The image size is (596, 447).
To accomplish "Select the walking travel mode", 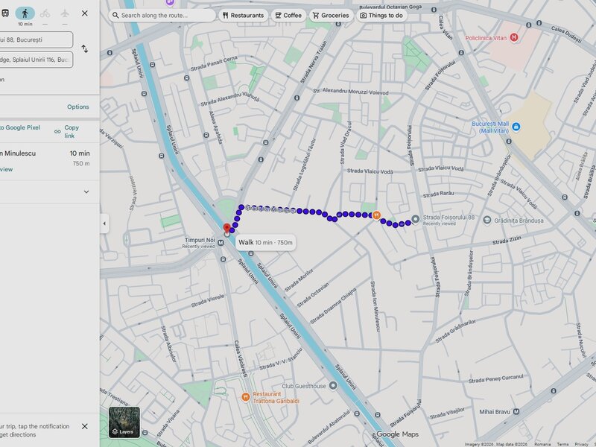I will pos(25,13).
